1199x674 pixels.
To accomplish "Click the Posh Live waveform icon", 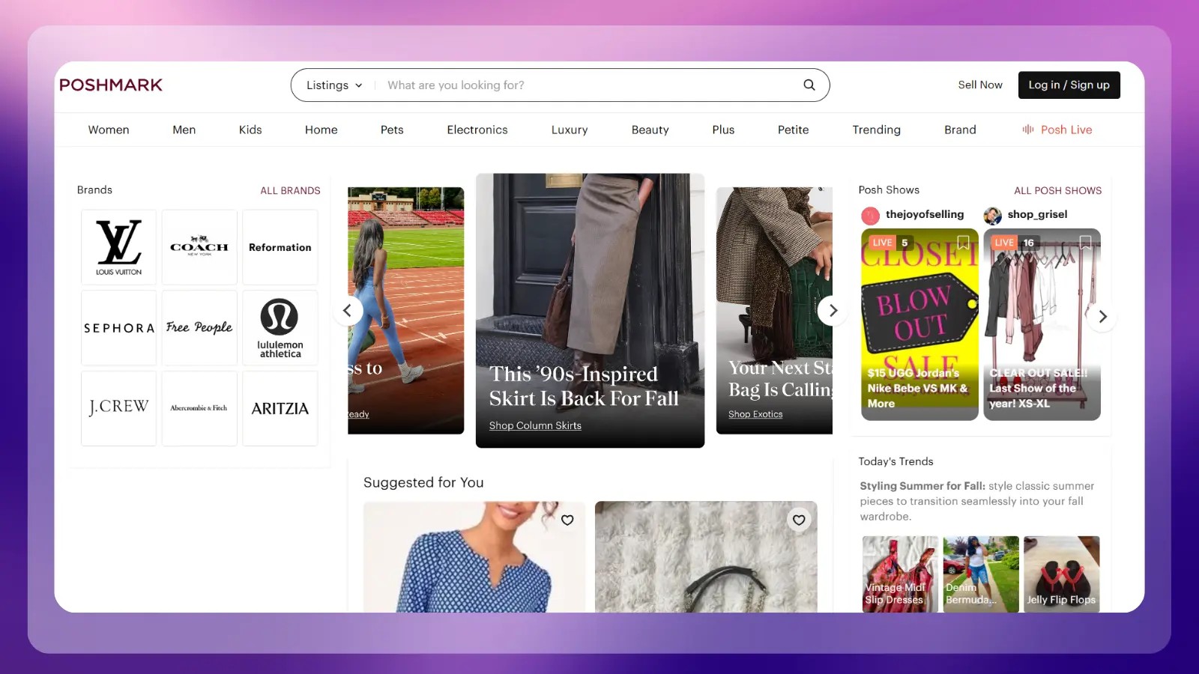I will tap(1028, 130).
